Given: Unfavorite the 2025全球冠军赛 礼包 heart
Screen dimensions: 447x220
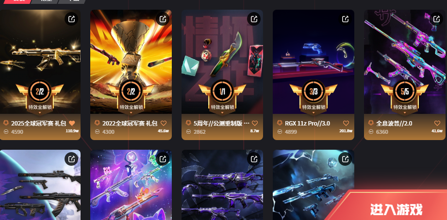Looking at the screenshot, I should pyautogui.click(x=72, y=123).
